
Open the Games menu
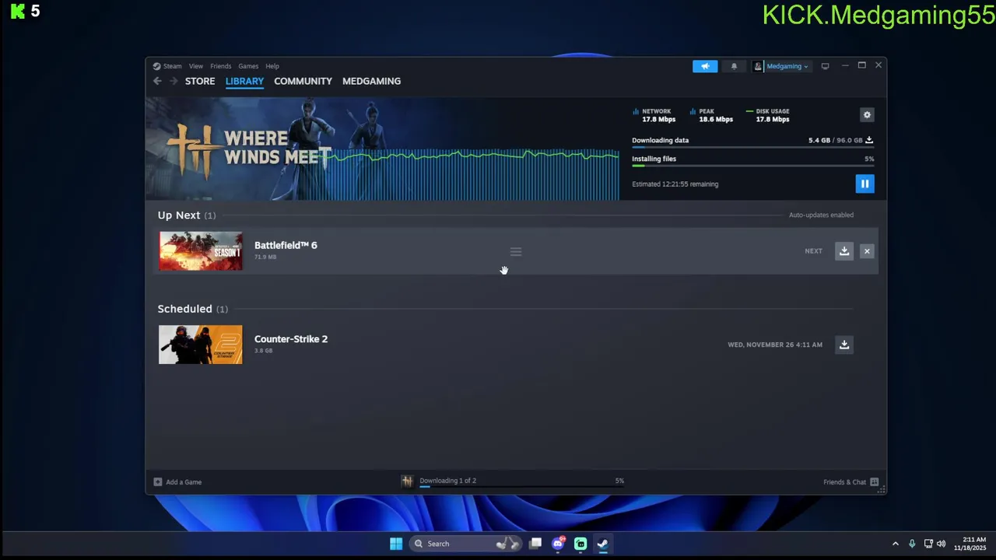pyautogui.click(x=248, y=66)
